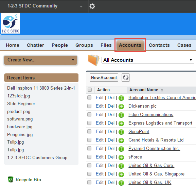The height and width of the screenshot is (187, 196).
Task: Open recent item software.png
Action: pyautogui.click(x=20, y=119)
